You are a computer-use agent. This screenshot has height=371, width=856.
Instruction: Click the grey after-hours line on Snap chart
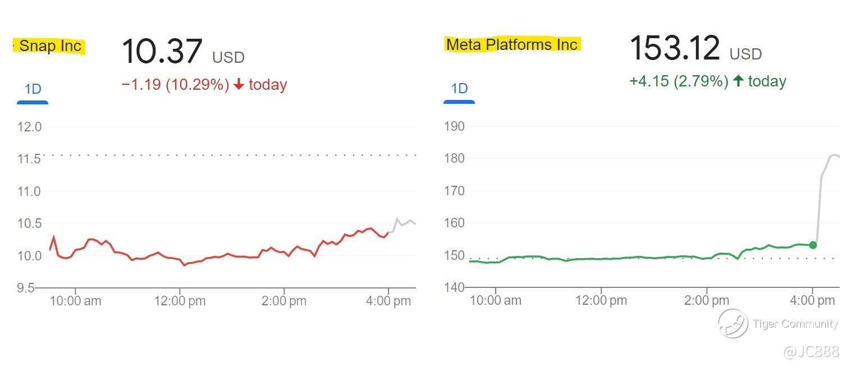click(x=403, y=223)
